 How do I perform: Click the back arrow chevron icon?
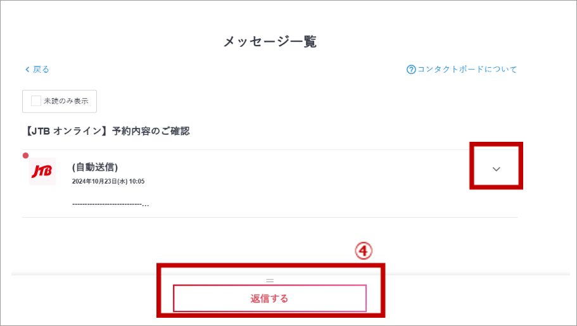27,70
